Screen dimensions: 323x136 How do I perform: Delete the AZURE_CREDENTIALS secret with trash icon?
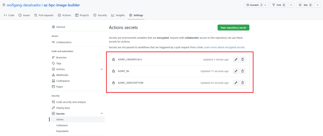coord(243,60)
